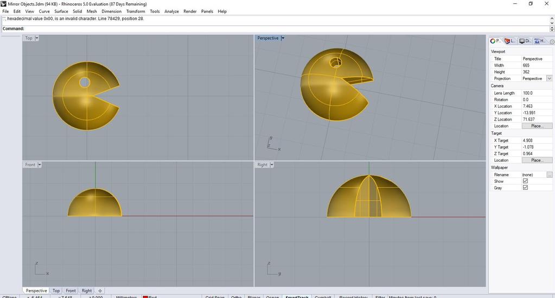Open the Mesh menu
This screenshot has width=555, height=298.
pyautogui.click(x=92, y=11)
